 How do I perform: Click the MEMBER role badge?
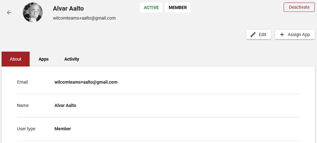[178, 7]
